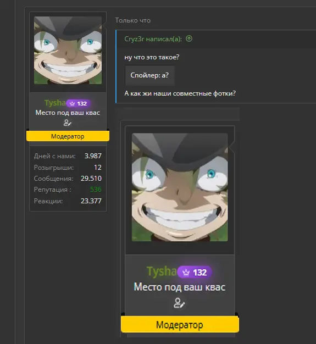Image resolution: width=316 pixels, height=344 pixels.
Task: Click the giveaways value 12
Action: coord(98,168)
